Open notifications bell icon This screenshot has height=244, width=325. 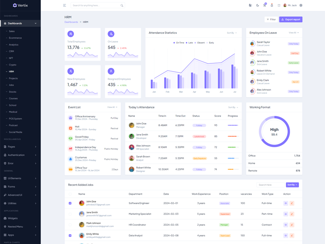272,5
